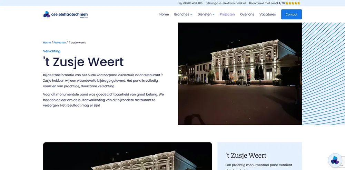Click the Home breadcrumb link
The width and height of the screenshot is (345, 170).
pos(47,42)
